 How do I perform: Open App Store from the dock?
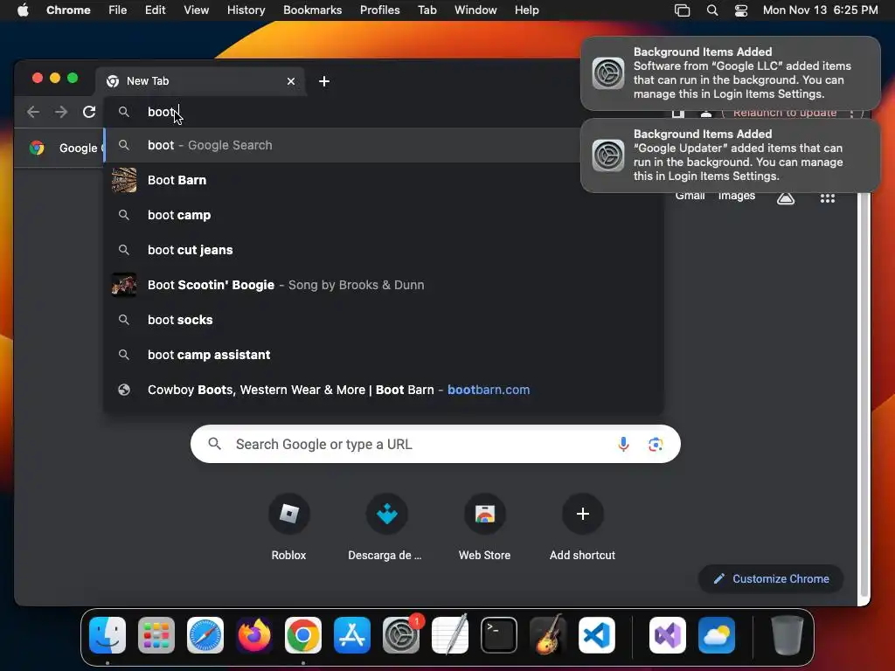352,635
